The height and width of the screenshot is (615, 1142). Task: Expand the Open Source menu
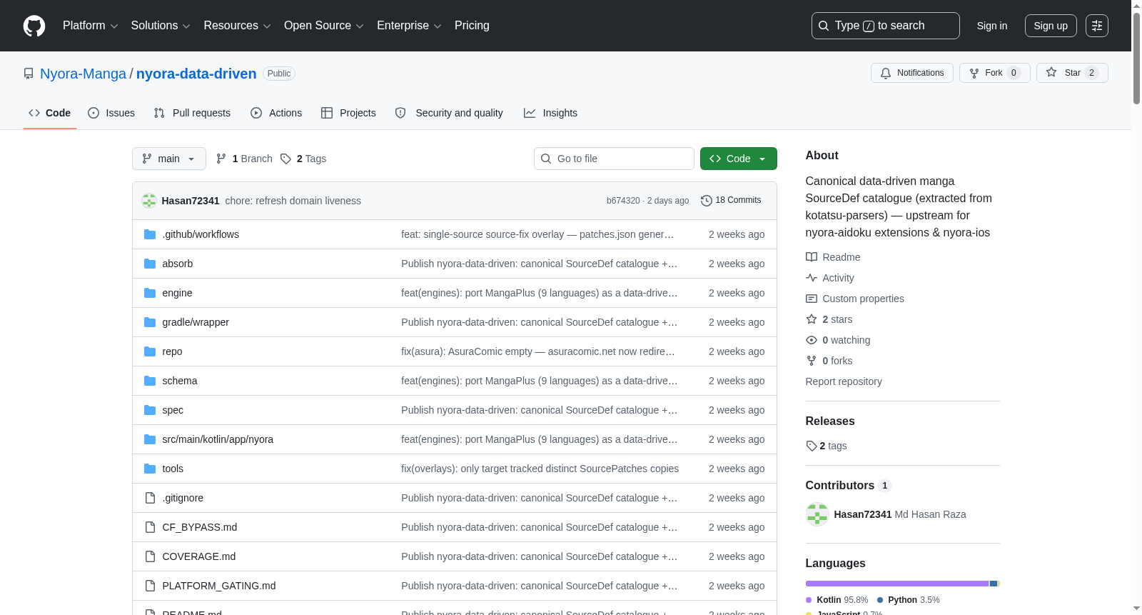[x=324, y=26]
